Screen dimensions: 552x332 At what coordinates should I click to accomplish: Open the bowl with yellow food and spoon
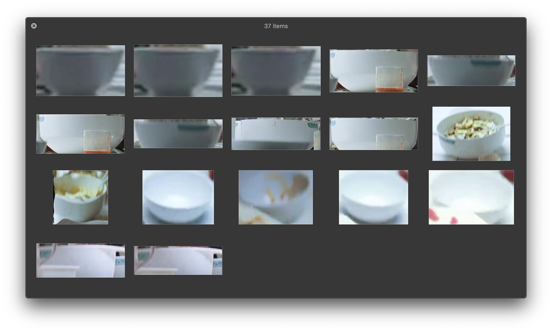tap(80, 197)
